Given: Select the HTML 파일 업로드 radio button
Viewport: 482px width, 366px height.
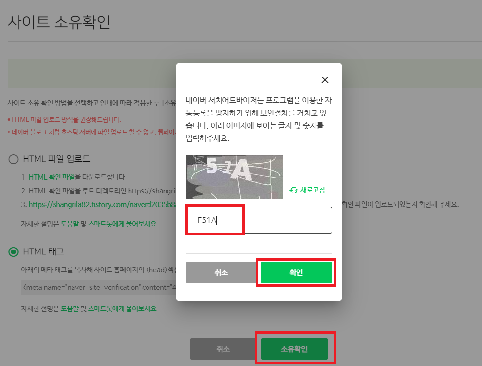Looking at the screenshot, I should click(13, 159).
